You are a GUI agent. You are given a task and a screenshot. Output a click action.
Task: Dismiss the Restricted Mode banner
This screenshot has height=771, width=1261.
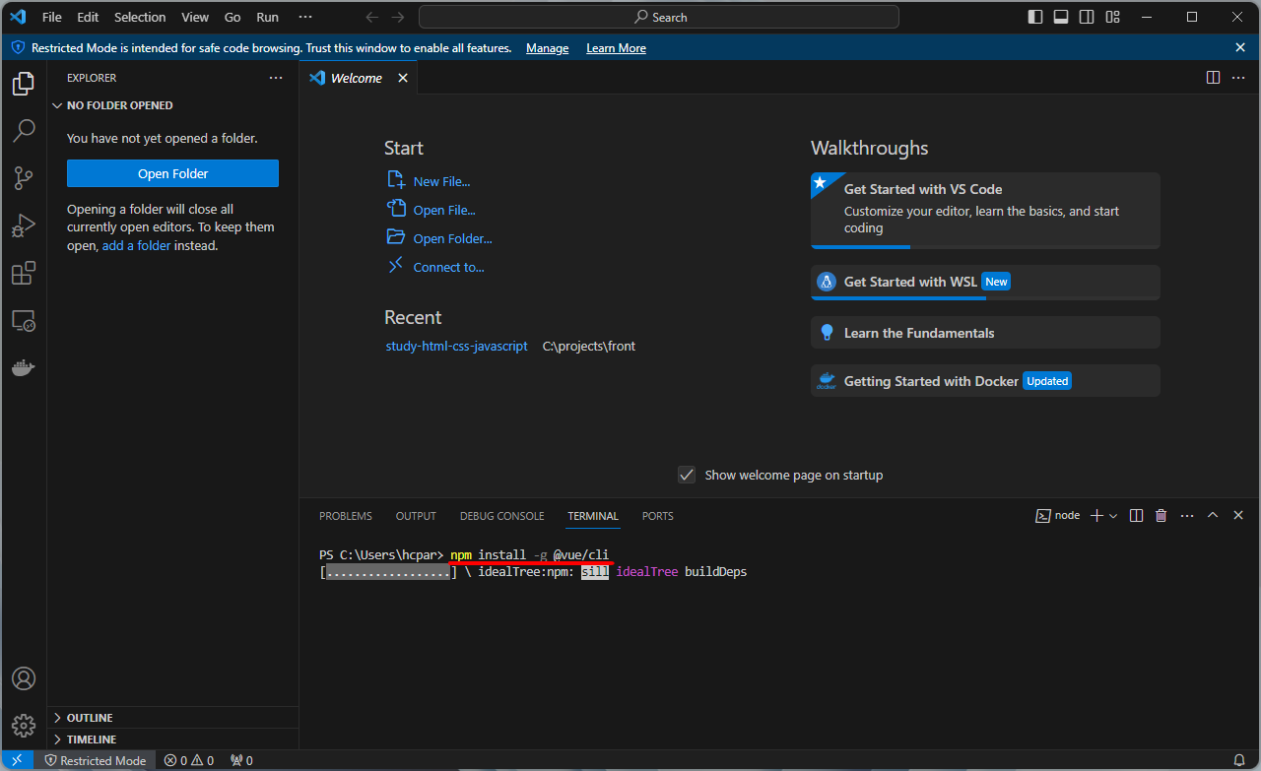(x=1240, y=47)
